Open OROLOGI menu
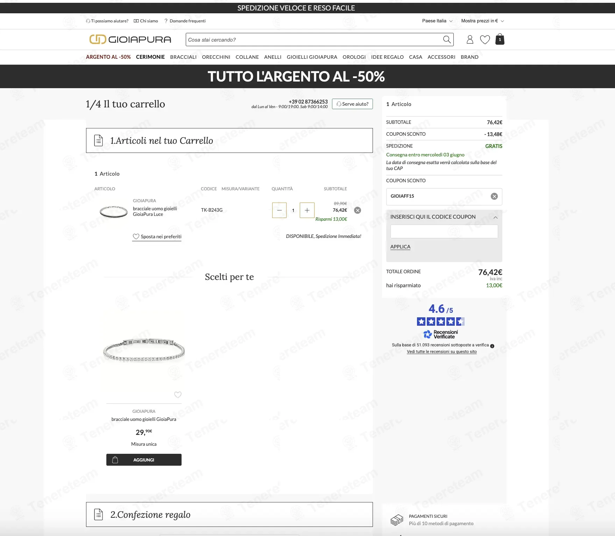615x536 pixels. pyautogui.click(x=354, y=57)
